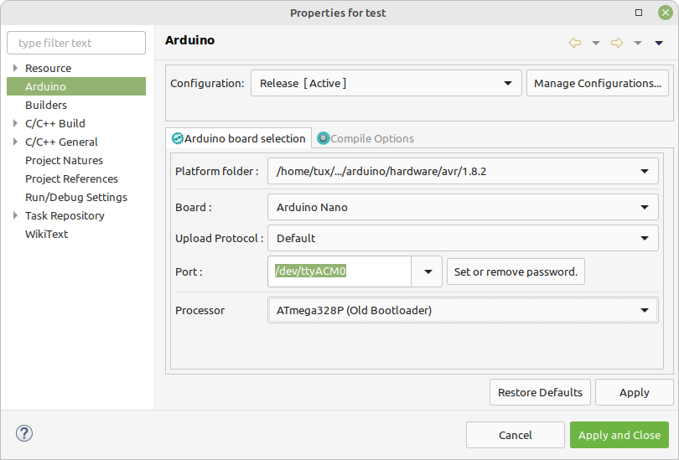Select the C/C++ Build tree item label
This screenshot has height=460, width=679.
55,124
